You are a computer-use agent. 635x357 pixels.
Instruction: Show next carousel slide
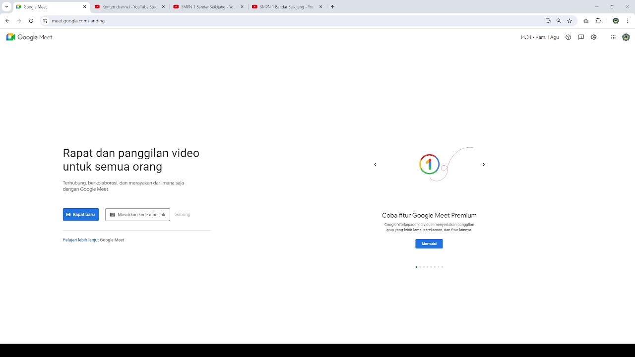(x=484, y=164)
